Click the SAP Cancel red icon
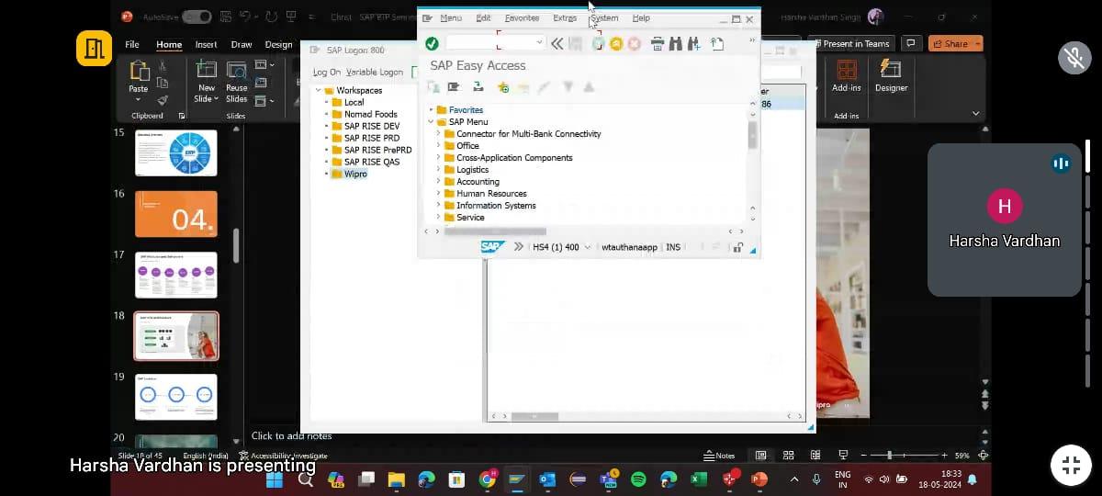The width and height of the screenshot is (1102, 496). [x=634, y=43]
